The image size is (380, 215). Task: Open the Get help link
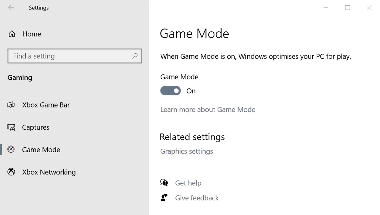pos(188,183)
